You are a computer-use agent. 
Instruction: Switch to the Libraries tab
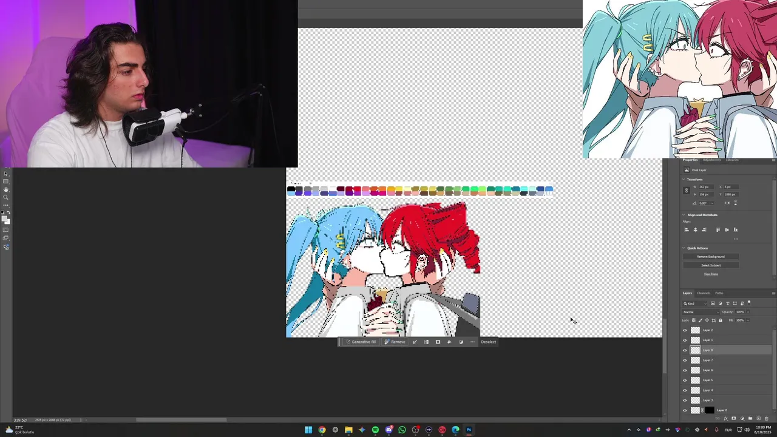click(x=733, y=160)
